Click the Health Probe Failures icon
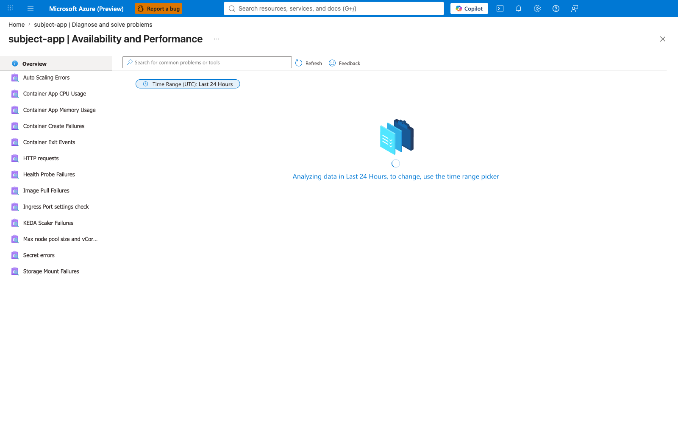Screen dimensions: 678x424 pos(15,174)
